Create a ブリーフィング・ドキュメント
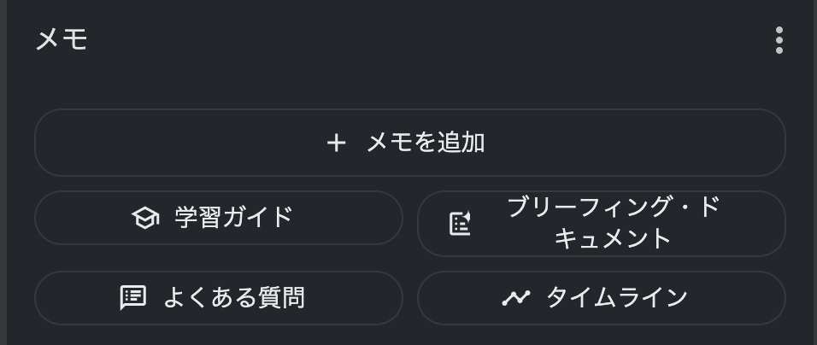 coord(602,224)
